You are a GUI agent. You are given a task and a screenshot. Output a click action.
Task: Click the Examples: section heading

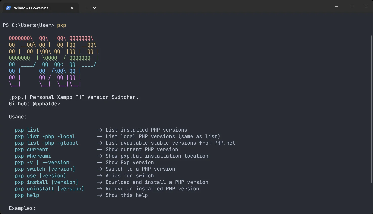tap(22, 208)
